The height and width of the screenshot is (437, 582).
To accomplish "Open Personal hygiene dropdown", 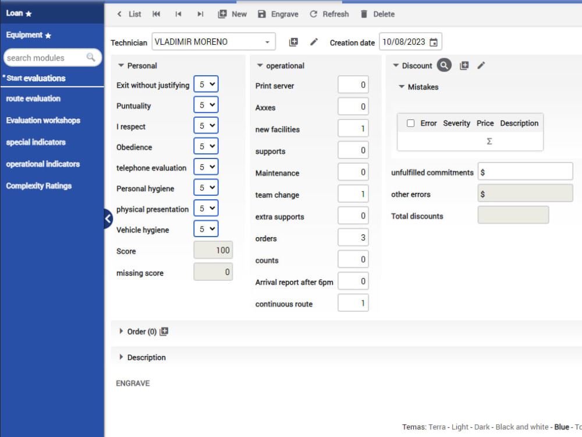I will (206, 188).
